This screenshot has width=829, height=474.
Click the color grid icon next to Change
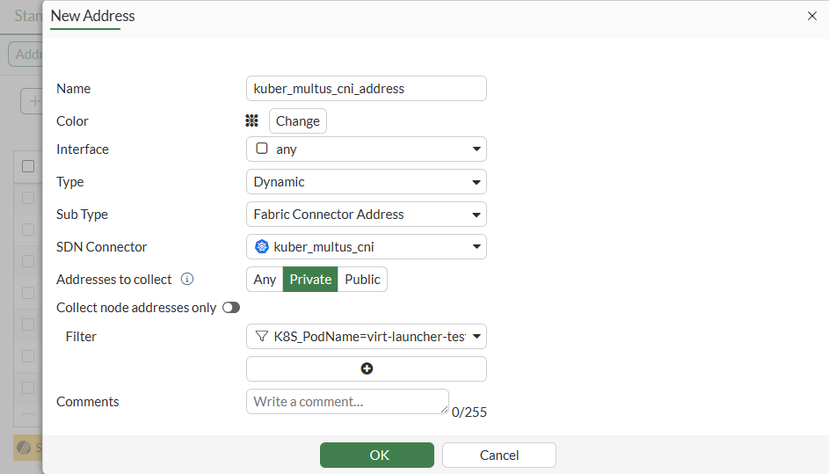252,120
